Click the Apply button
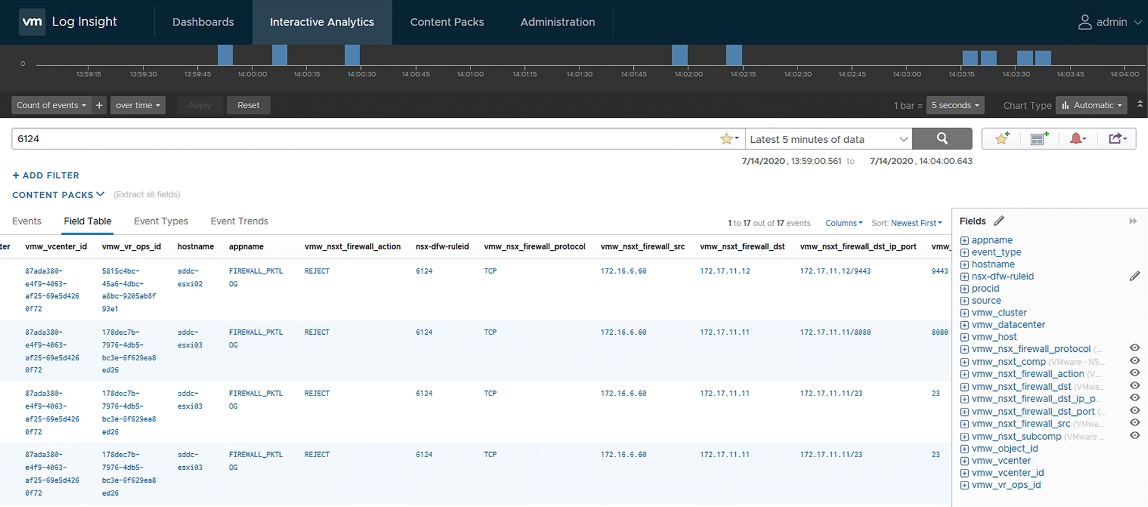The height and width of the screenshot is (507, 1148). [200, 105]
